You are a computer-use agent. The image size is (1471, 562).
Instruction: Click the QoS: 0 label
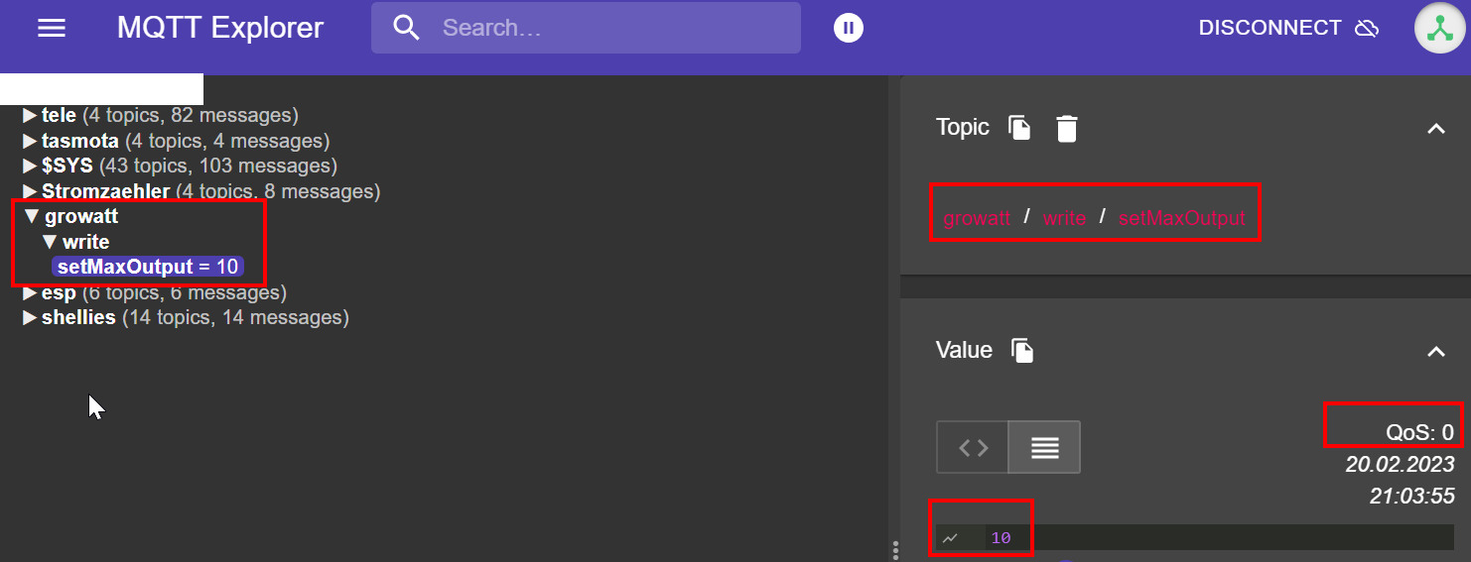1419,432
